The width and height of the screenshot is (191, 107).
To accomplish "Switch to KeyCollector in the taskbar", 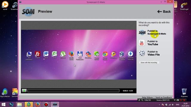I will coord(29,104).
